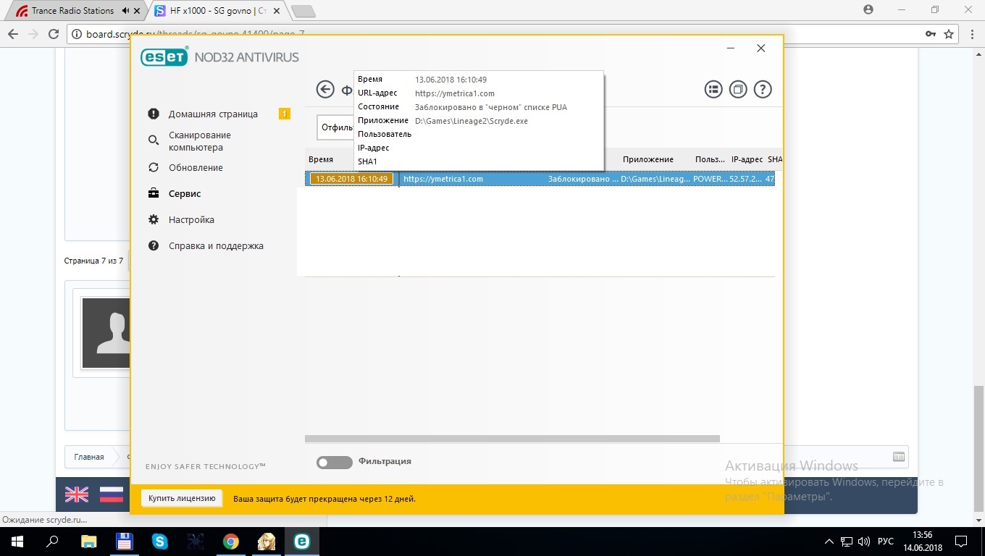
Task: Sort by the Время column header
Action: (321, 159)
